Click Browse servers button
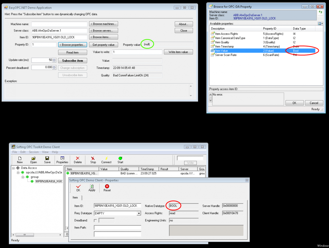Screen dimensions: 329x248 [104, 30]
